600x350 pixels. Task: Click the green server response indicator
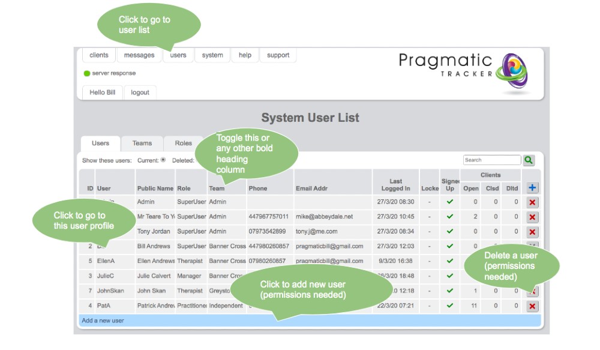tap(87, 73)
